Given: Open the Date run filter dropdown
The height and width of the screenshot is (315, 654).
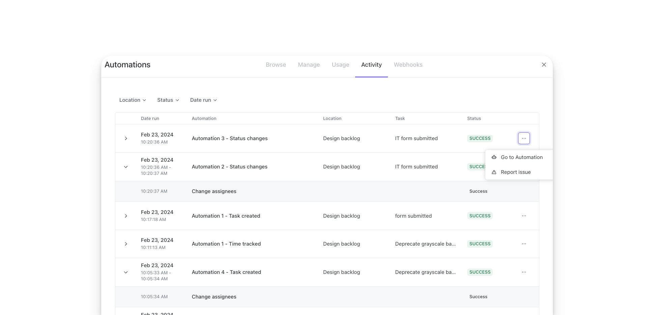Looking at the screenshot, I should [x=203, y=100].
